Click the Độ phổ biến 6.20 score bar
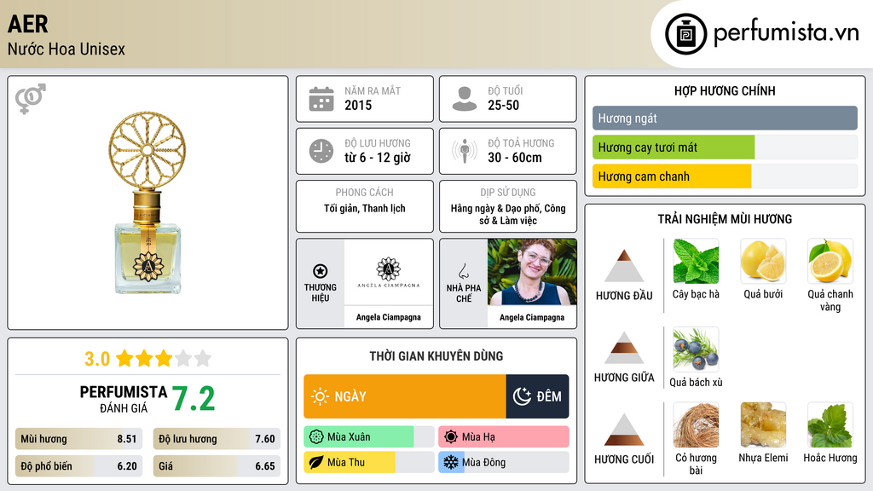The height and width of the screenshot is (491, 873). 78,466
